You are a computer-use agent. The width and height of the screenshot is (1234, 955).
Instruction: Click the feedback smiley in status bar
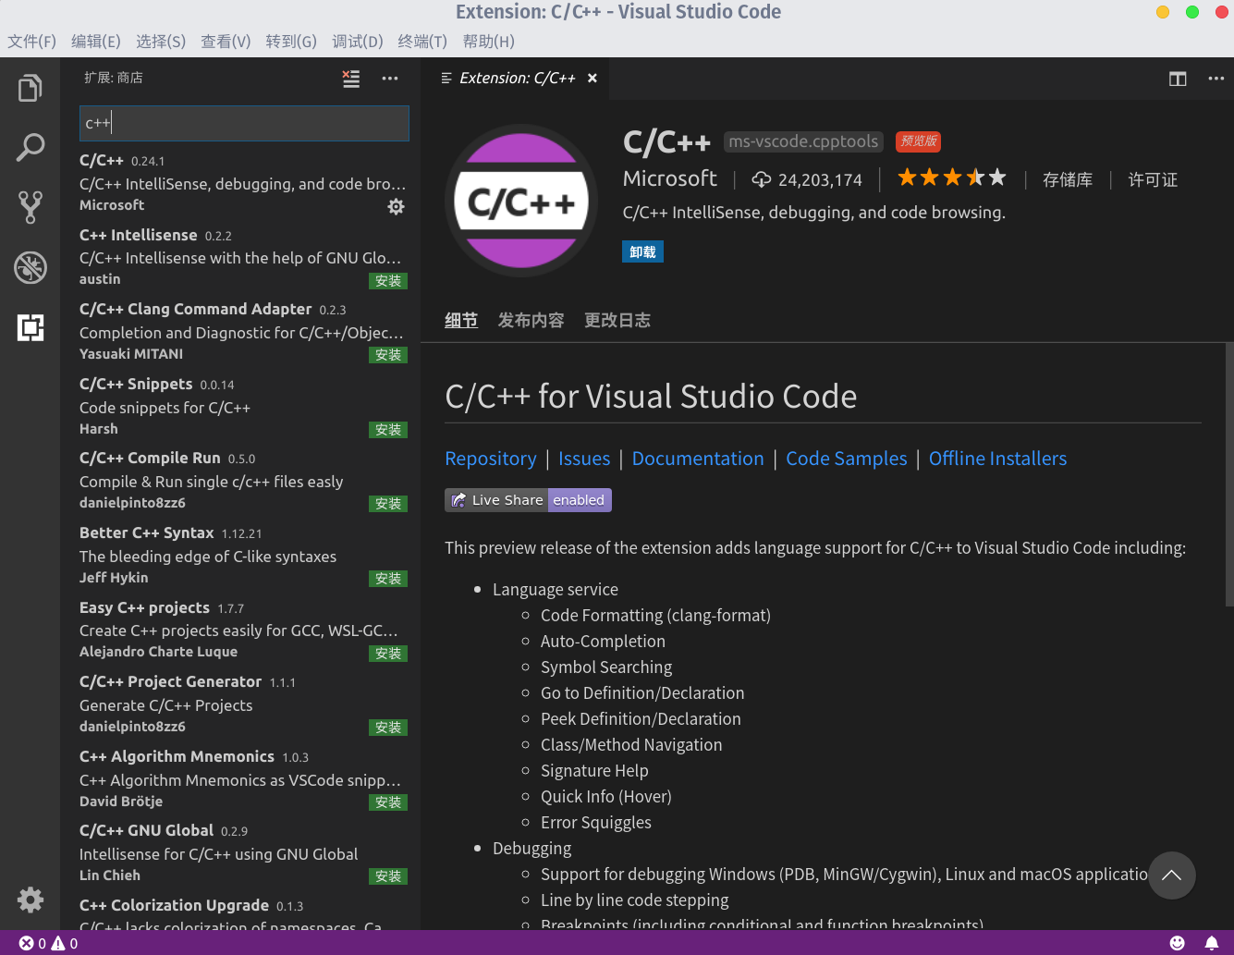pos(1177,943)
